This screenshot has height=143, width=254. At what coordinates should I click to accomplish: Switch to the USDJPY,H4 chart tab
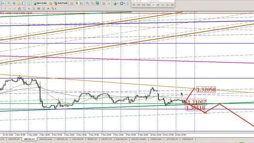[x=106, y=139]
